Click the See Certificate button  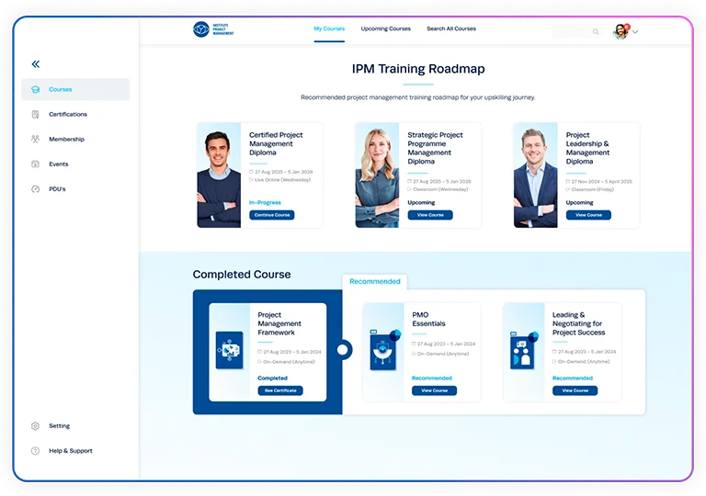280,390
